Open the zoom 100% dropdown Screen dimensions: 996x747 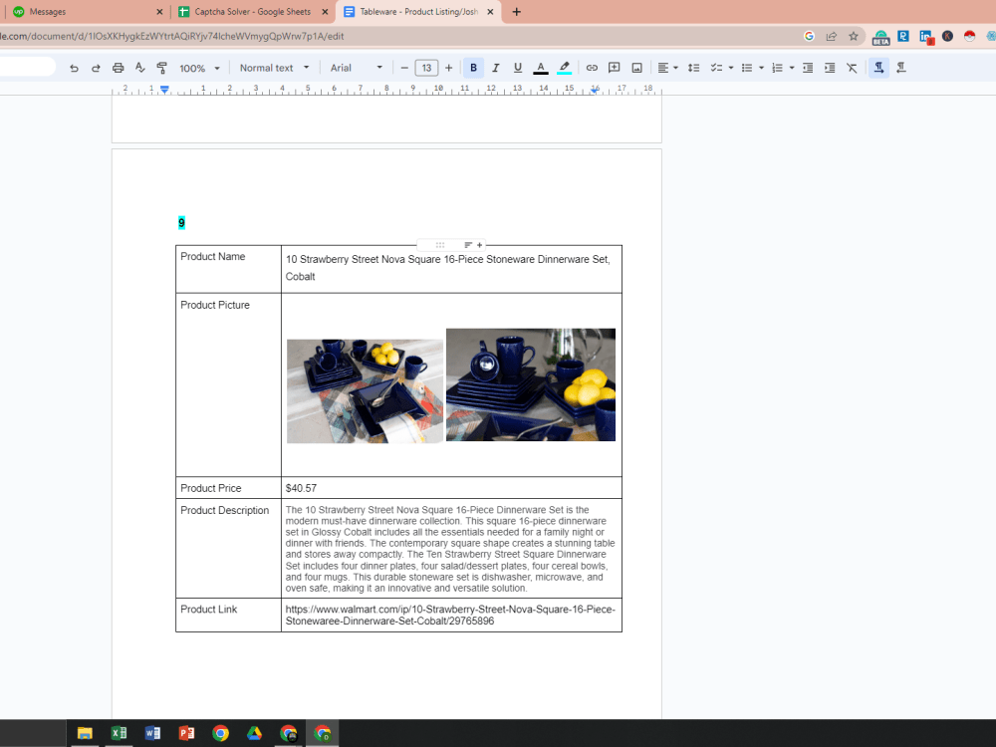[199, 68]
